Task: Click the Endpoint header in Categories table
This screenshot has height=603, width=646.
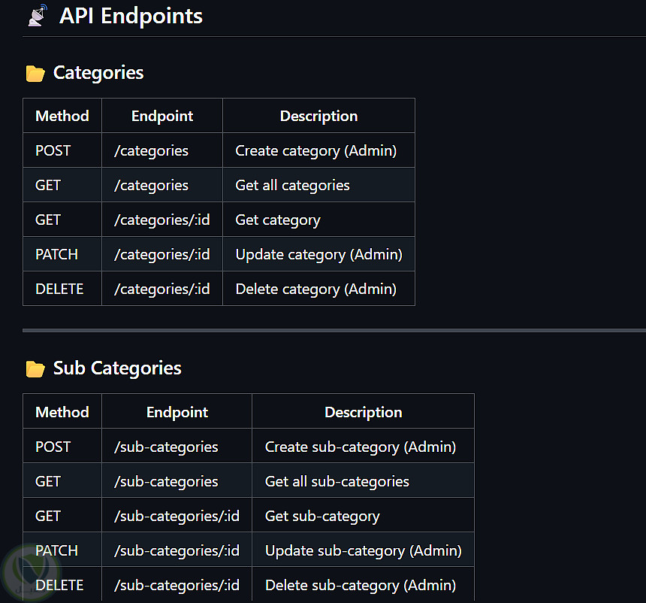Action: click(162, 116)
